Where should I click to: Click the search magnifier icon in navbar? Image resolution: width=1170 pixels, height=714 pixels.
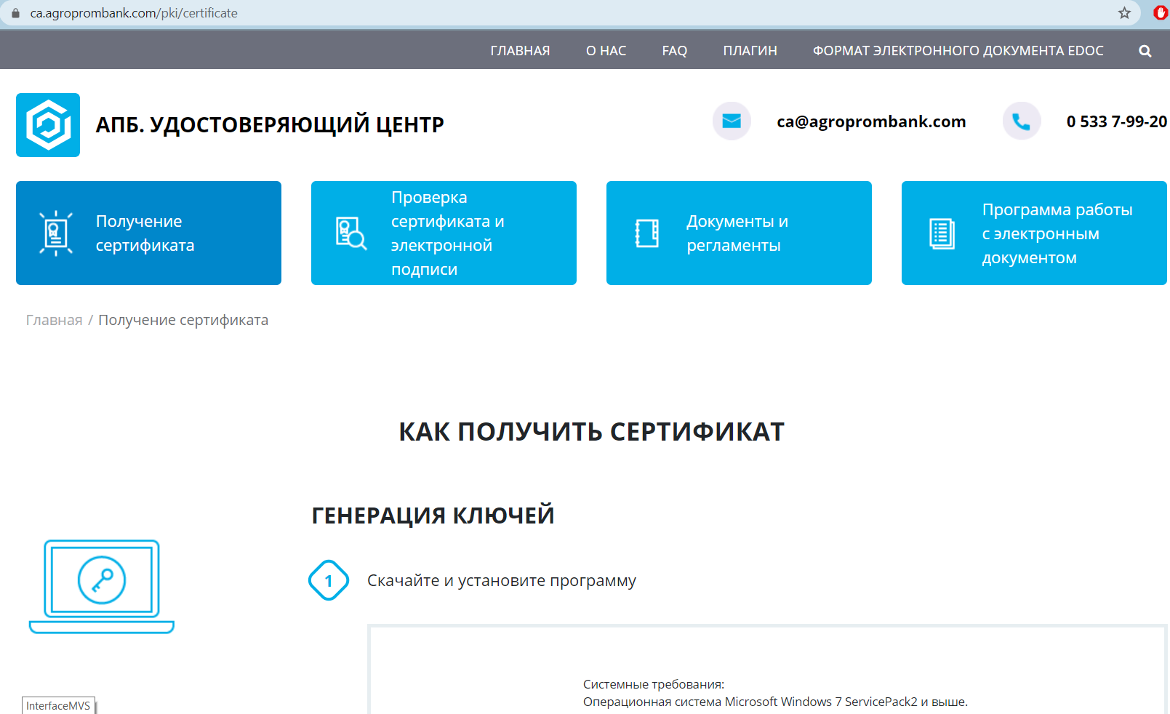1145,51
